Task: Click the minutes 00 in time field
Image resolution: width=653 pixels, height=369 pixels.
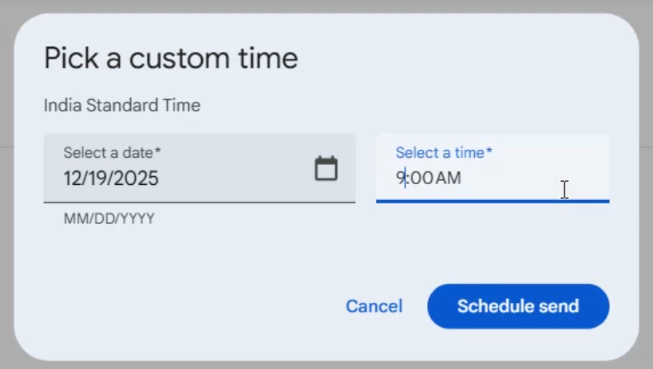Action: pos(421,178)
